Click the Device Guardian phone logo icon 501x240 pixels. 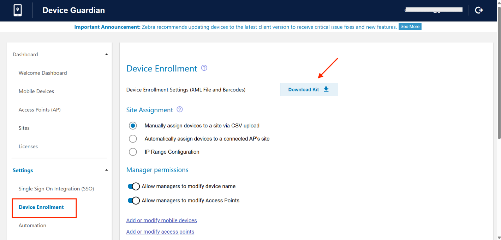coord(17,10)
